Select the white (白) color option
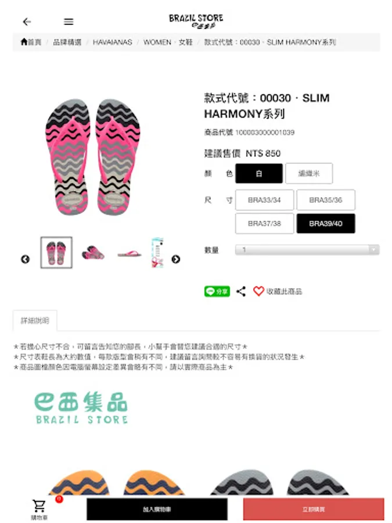Viewport: 392px width, 523px height. pyautogui.click(x=259, y=173)
